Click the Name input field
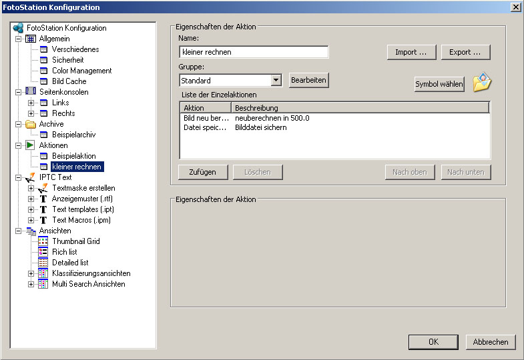The height and width of the screenshot is (360, 524). 254,52
